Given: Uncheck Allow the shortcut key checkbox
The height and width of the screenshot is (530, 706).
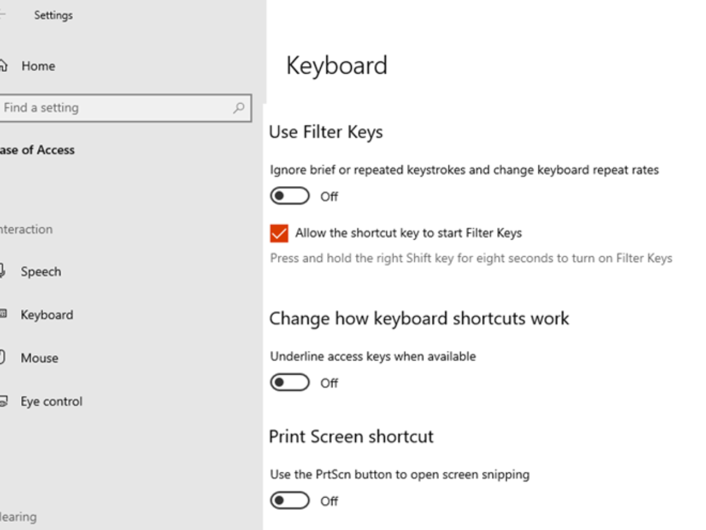Looking at the screenshot, I should (x=279, y=234).
